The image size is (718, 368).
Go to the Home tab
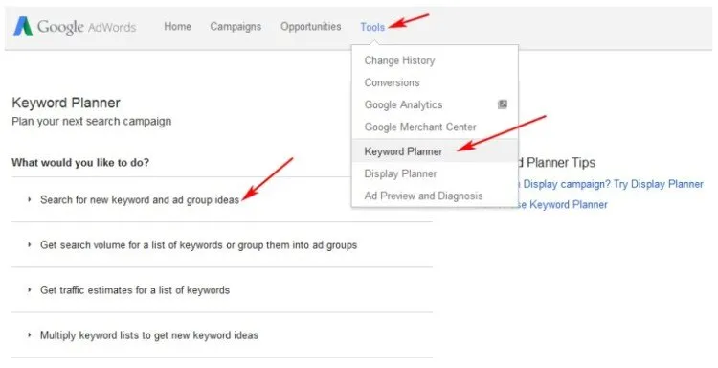(x=177, y=27)
